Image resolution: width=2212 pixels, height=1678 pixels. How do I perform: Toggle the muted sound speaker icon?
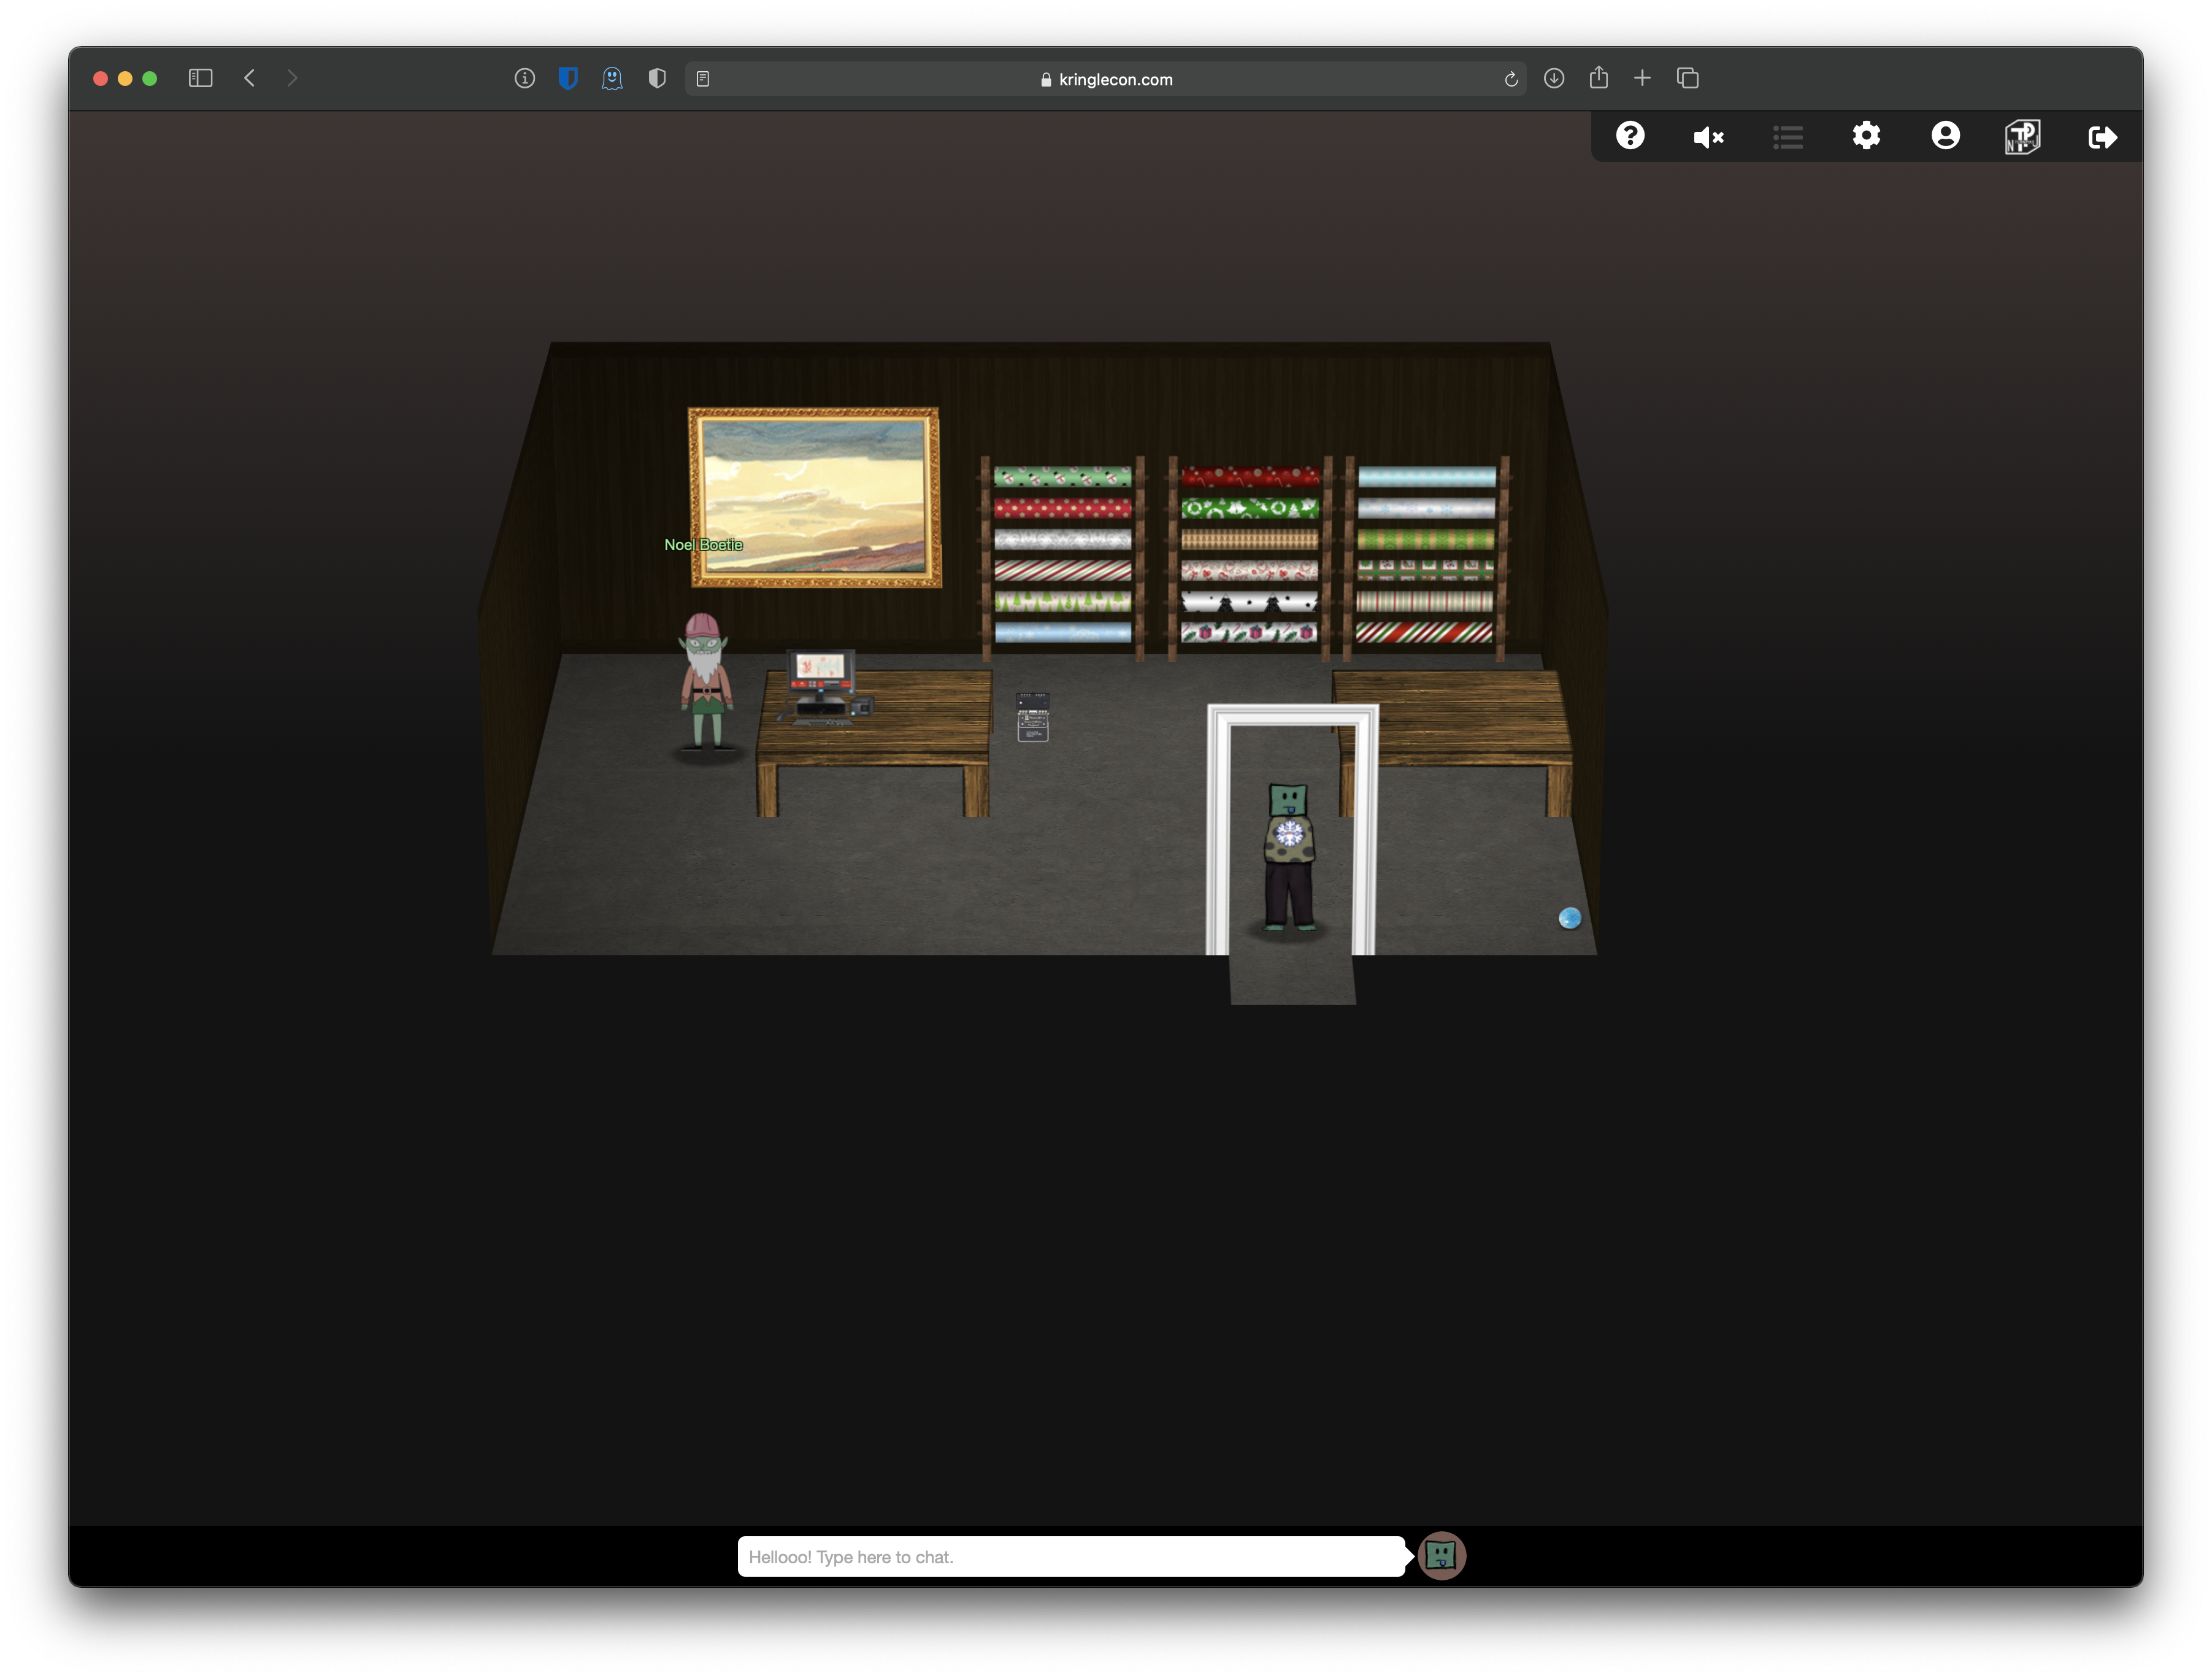tap(1708, 137)
